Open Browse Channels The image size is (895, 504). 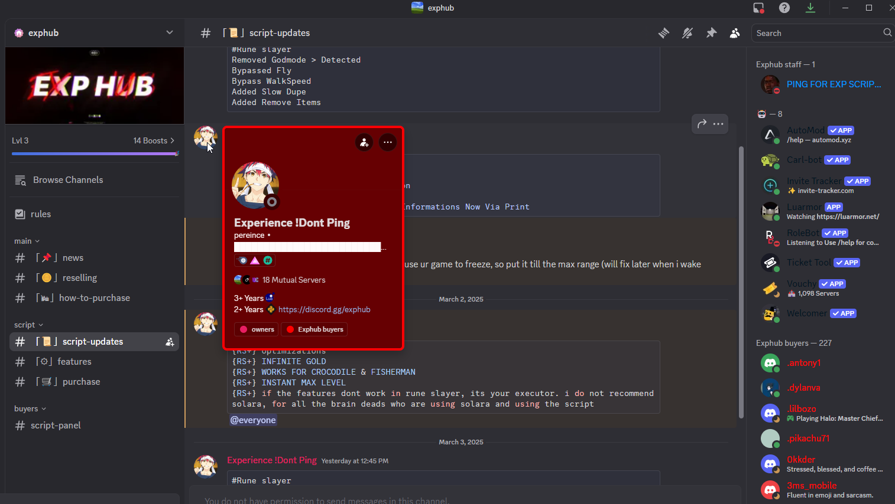95,180
